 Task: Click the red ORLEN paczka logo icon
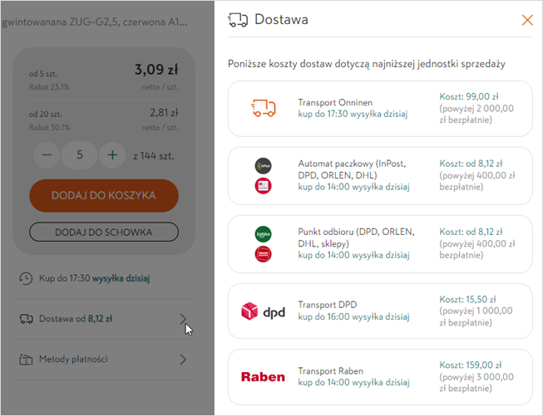coord(264,254)
